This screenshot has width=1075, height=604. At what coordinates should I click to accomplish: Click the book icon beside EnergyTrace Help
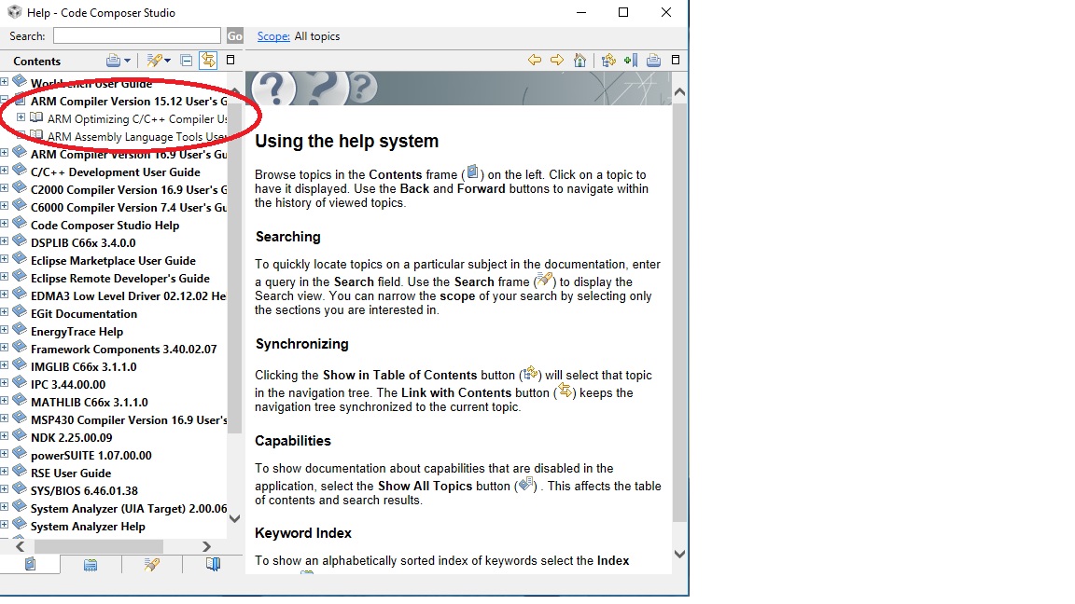pyautogui.click(x=20, y=329)
